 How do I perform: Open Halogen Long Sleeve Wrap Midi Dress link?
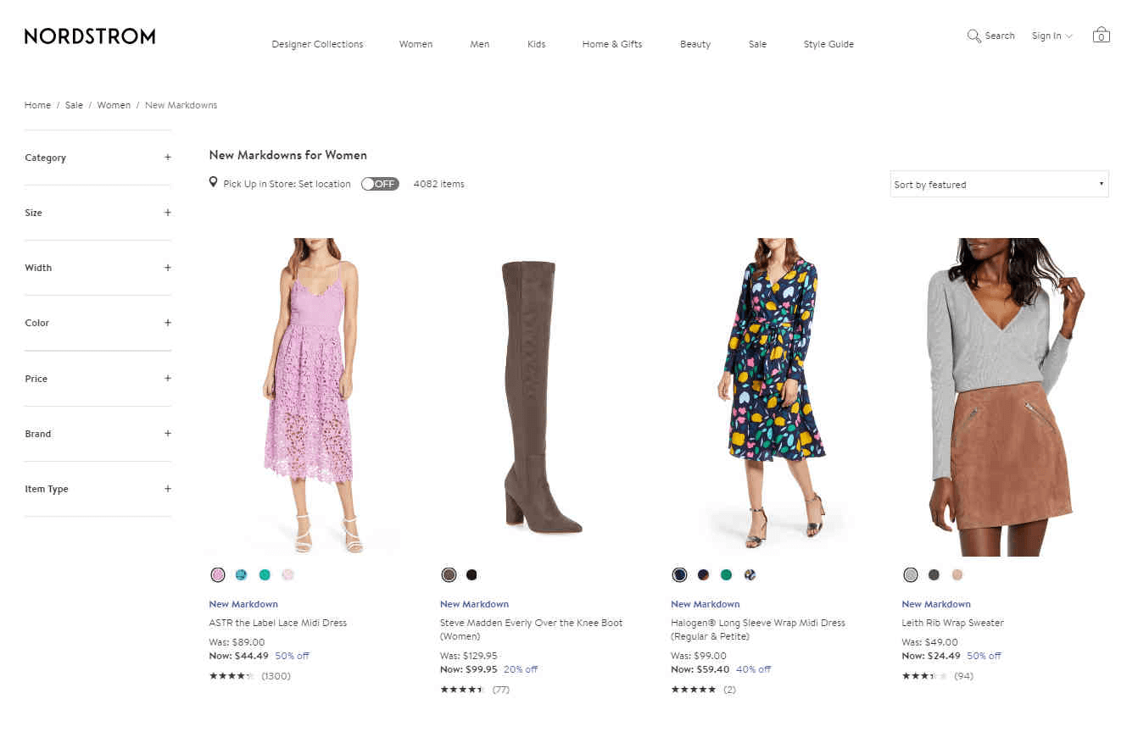pos(758,629)
